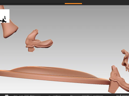Click the icon left of LazyMouse

click(49, 95)
